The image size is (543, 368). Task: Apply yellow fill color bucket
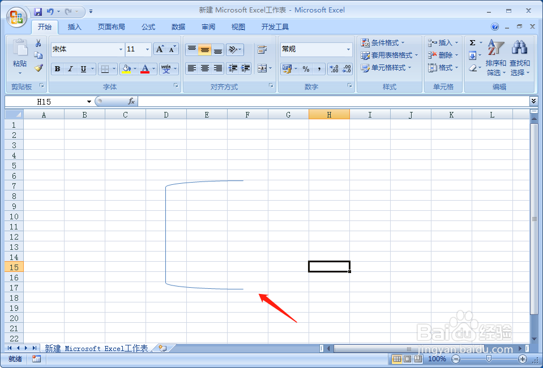[x=126, y=69]
